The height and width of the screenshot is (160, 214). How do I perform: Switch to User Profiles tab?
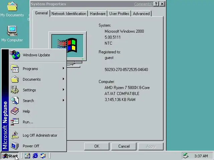click(x=119, y=14)
